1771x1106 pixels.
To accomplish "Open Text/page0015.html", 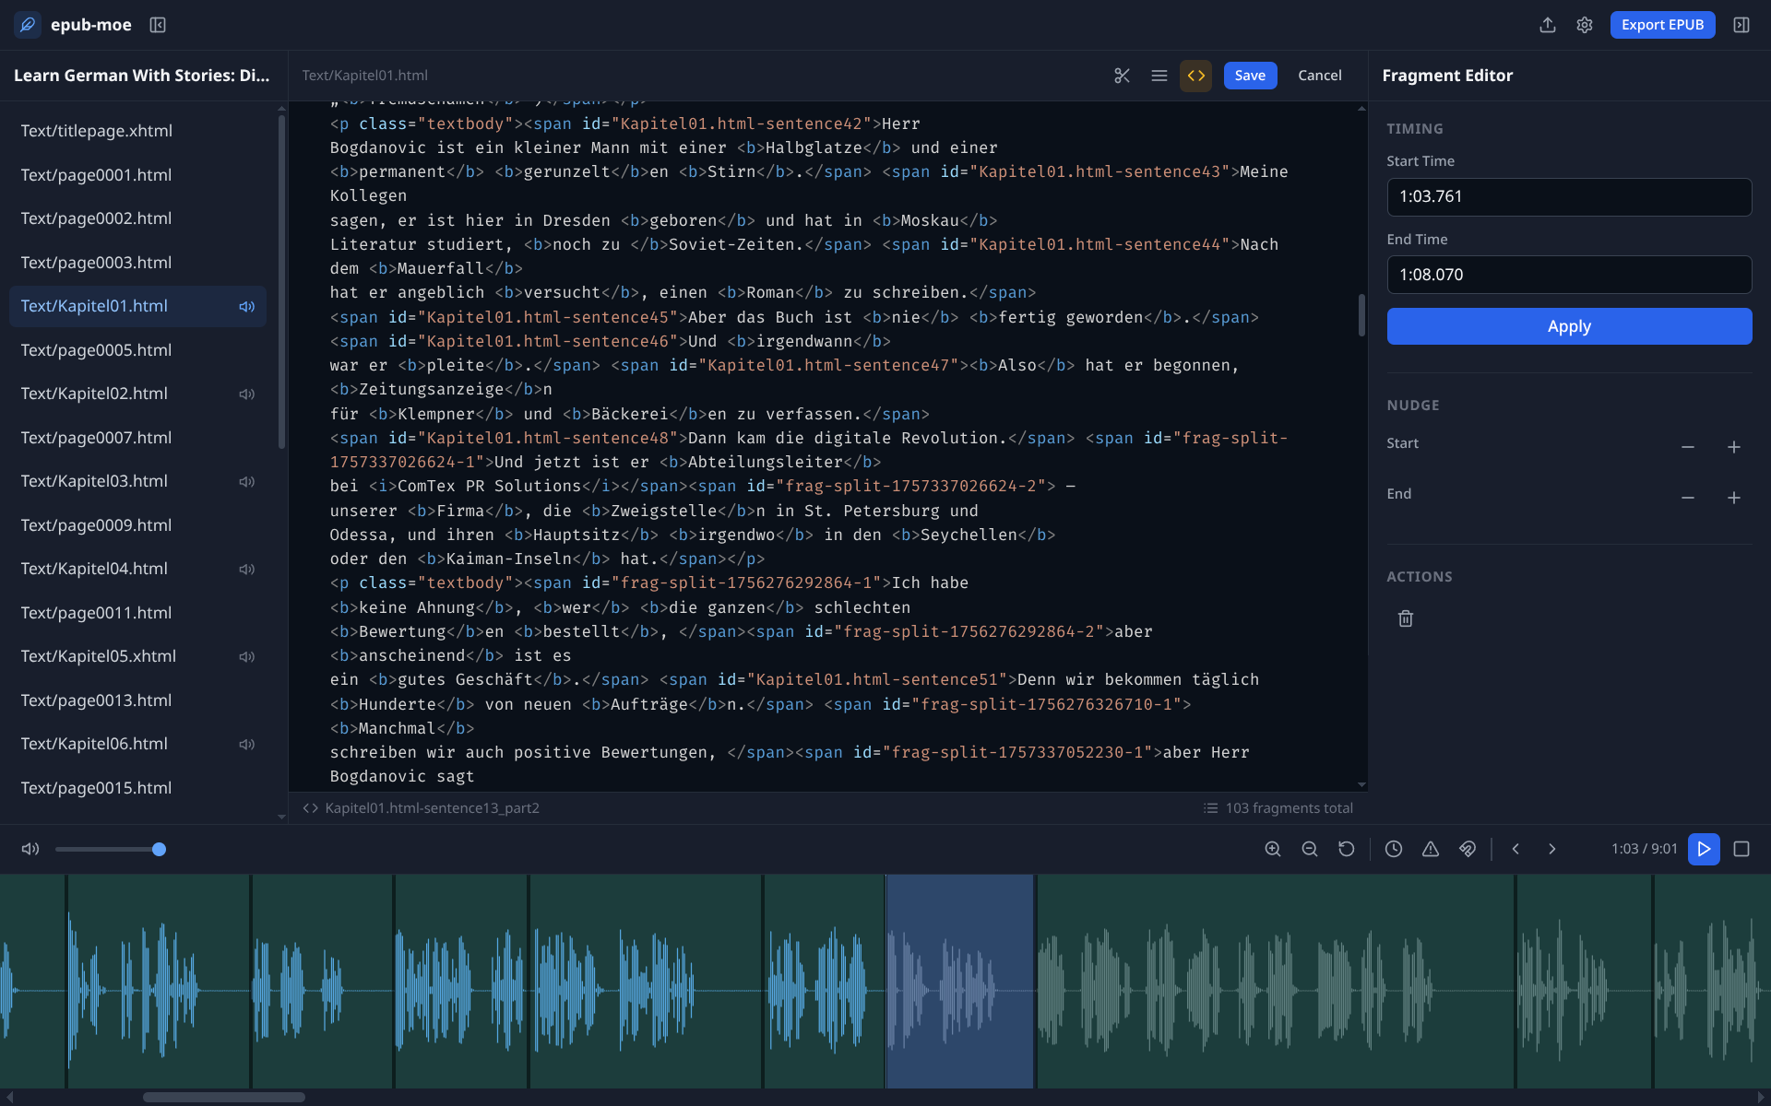I will 137,788.
